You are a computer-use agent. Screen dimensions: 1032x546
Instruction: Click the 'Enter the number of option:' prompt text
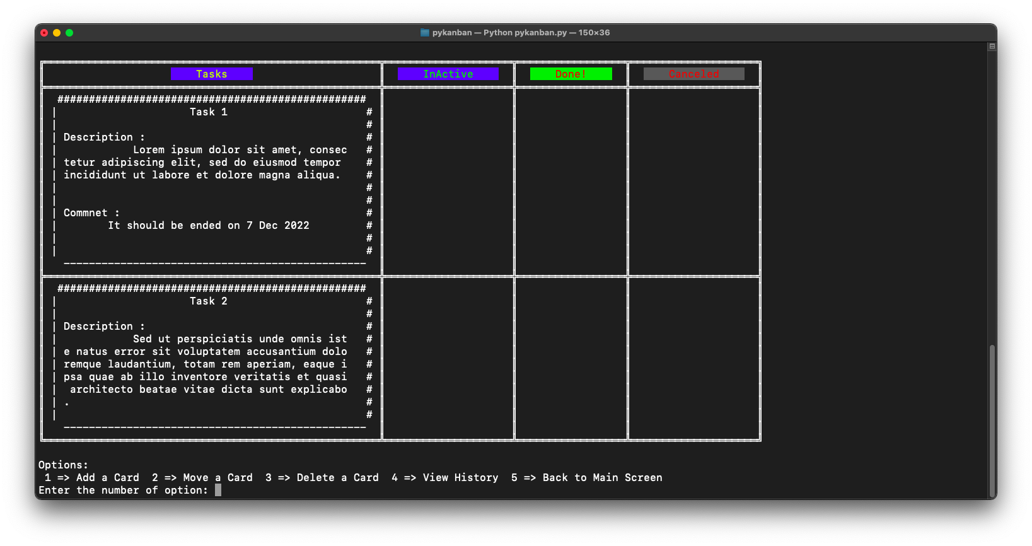click(x=124, y=491)
